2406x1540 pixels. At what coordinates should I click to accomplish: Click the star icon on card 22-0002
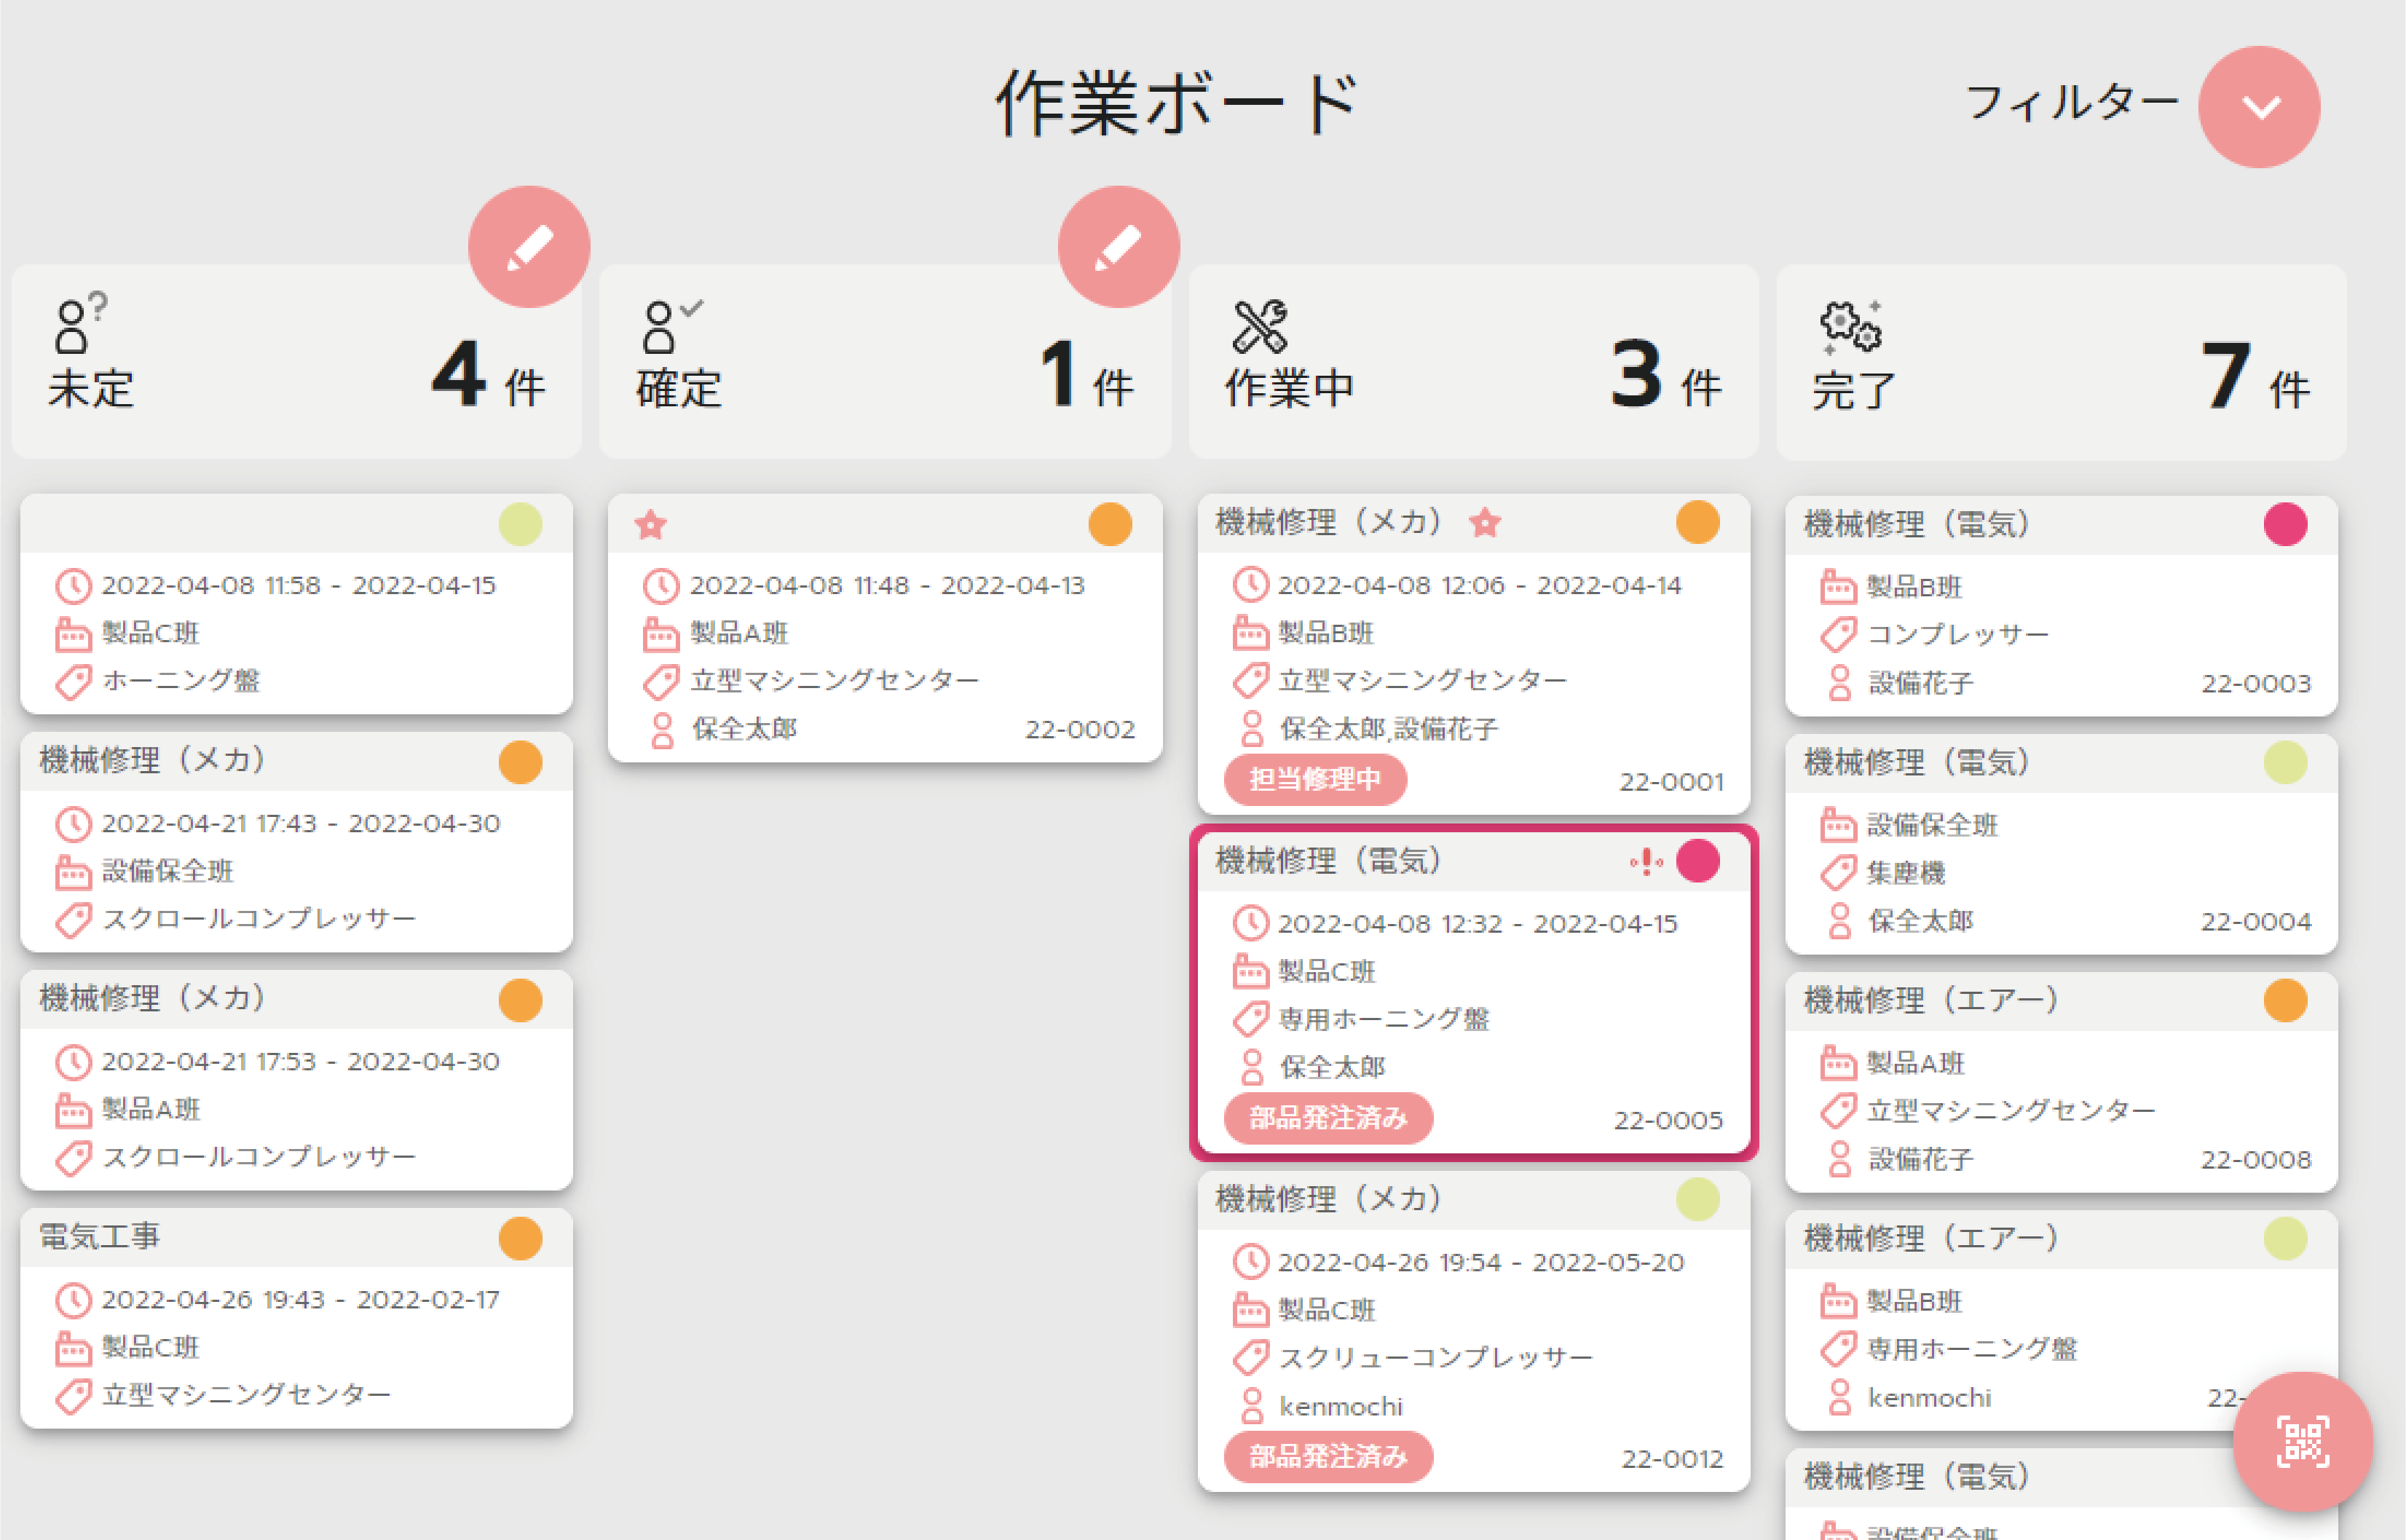(651, 524)
